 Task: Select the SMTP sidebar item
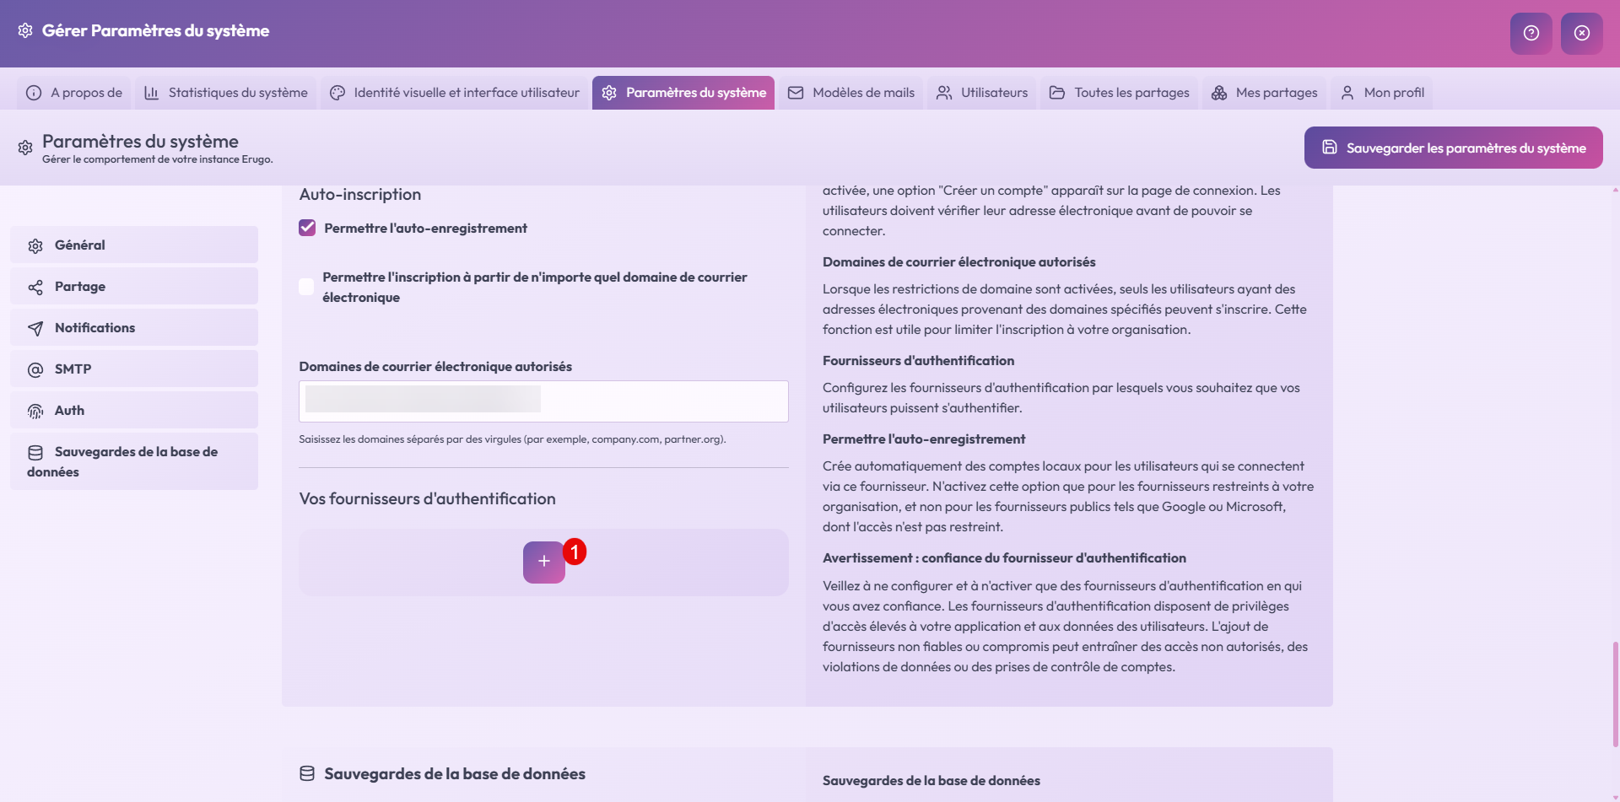coord(134,369)
